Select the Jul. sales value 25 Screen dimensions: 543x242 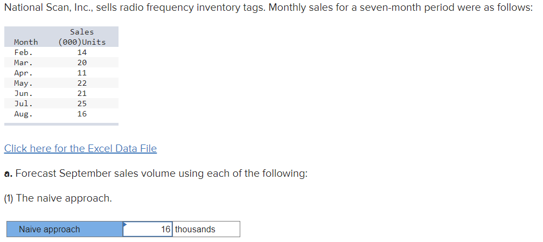(x=82, y=103)
